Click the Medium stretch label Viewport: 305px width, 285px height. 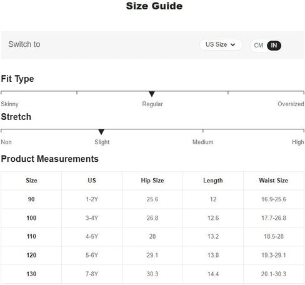click(202, 142)
